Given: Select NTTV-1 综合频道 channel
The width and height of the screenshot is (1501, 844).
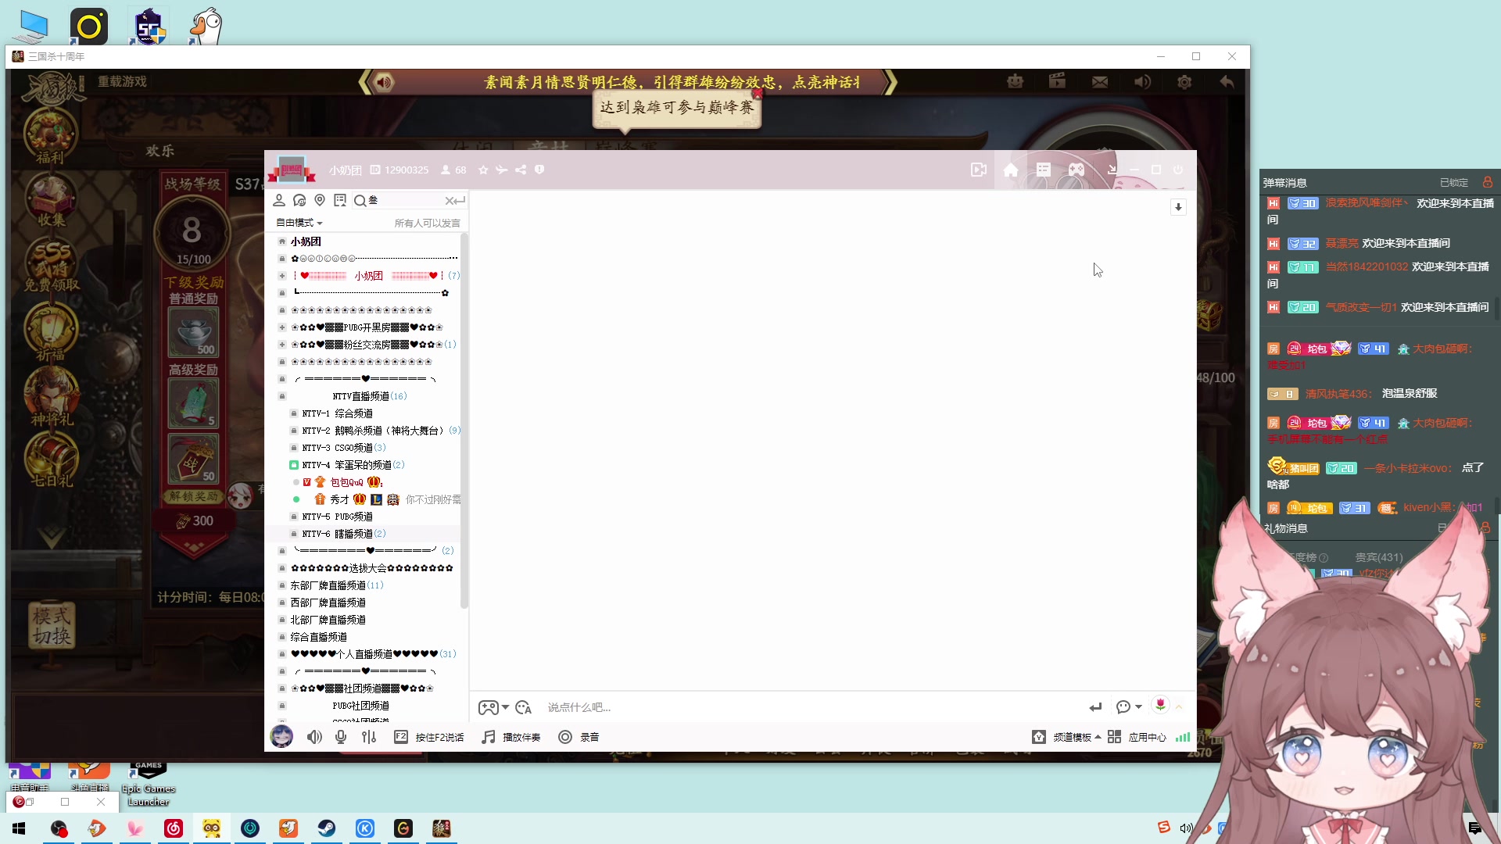Looking at the screenshot, I should point(337,413).
